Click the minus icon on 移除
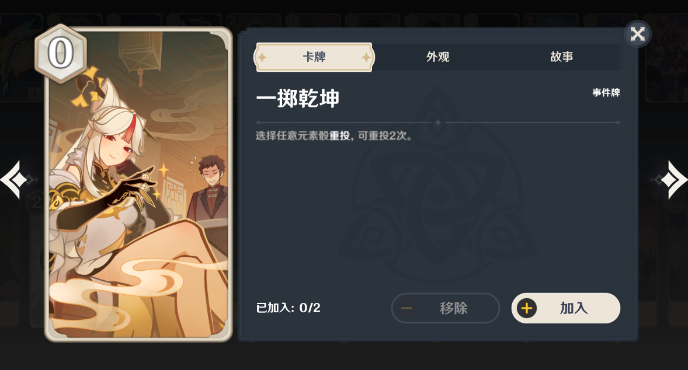Image resolution: width=688 pixels, height=370 pixels. [x=406, y=308]
